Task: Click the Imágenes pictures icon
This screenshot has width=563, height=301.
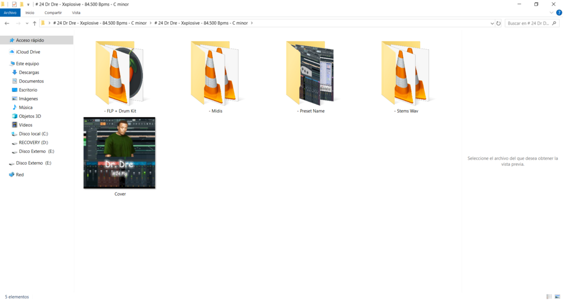Action: [x=15, y=98]
